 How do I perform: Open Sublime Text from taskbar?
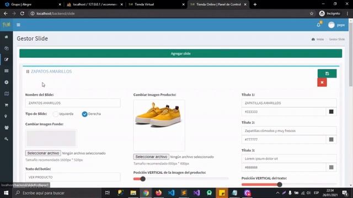(x=184, y=193)
